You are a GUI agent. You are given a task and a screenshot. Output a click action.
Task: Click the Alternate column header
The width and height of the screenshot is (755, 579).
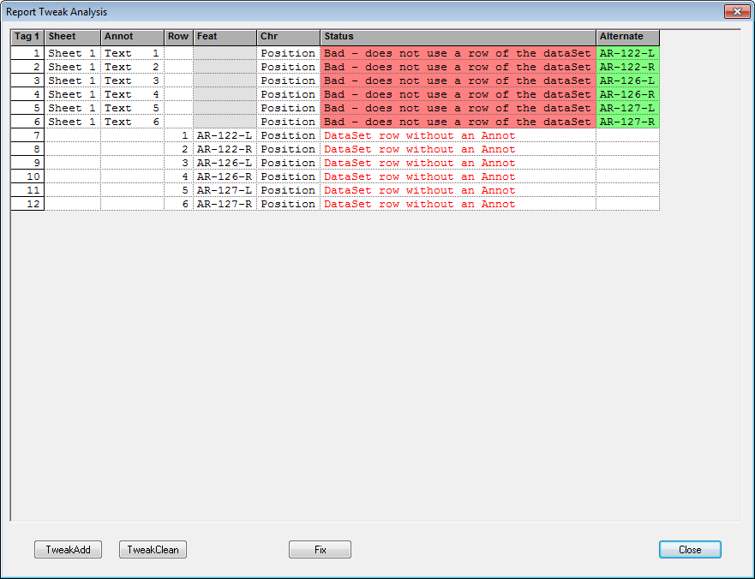pyautogui.click(x=627, y=37)
